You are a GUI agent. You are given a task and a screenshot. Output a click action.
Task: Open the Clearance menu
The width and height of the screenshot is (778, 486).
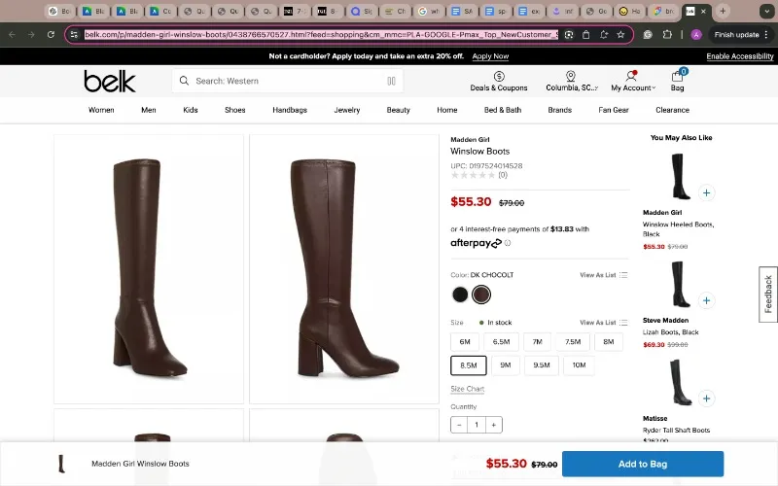click(x=672, y=110)
